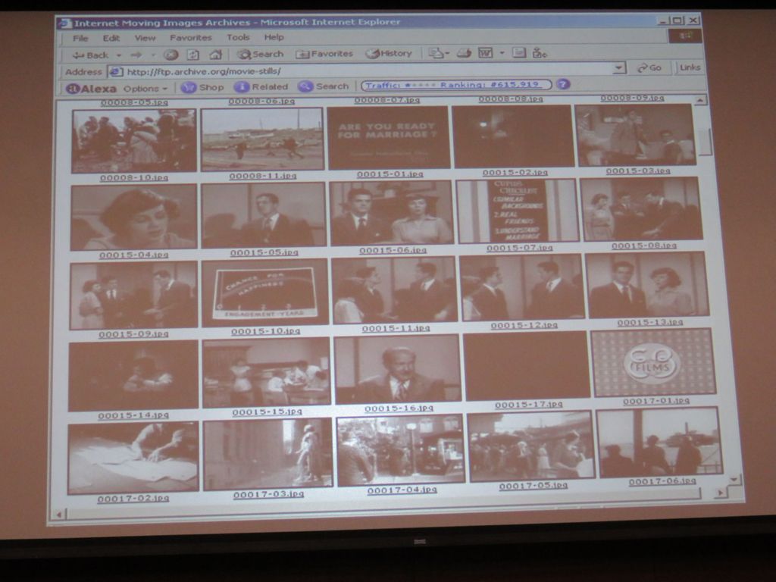Print the page with the printer icon
This screenshot has height=582, width=776.
pyautogui.click(x=464, y=52)
